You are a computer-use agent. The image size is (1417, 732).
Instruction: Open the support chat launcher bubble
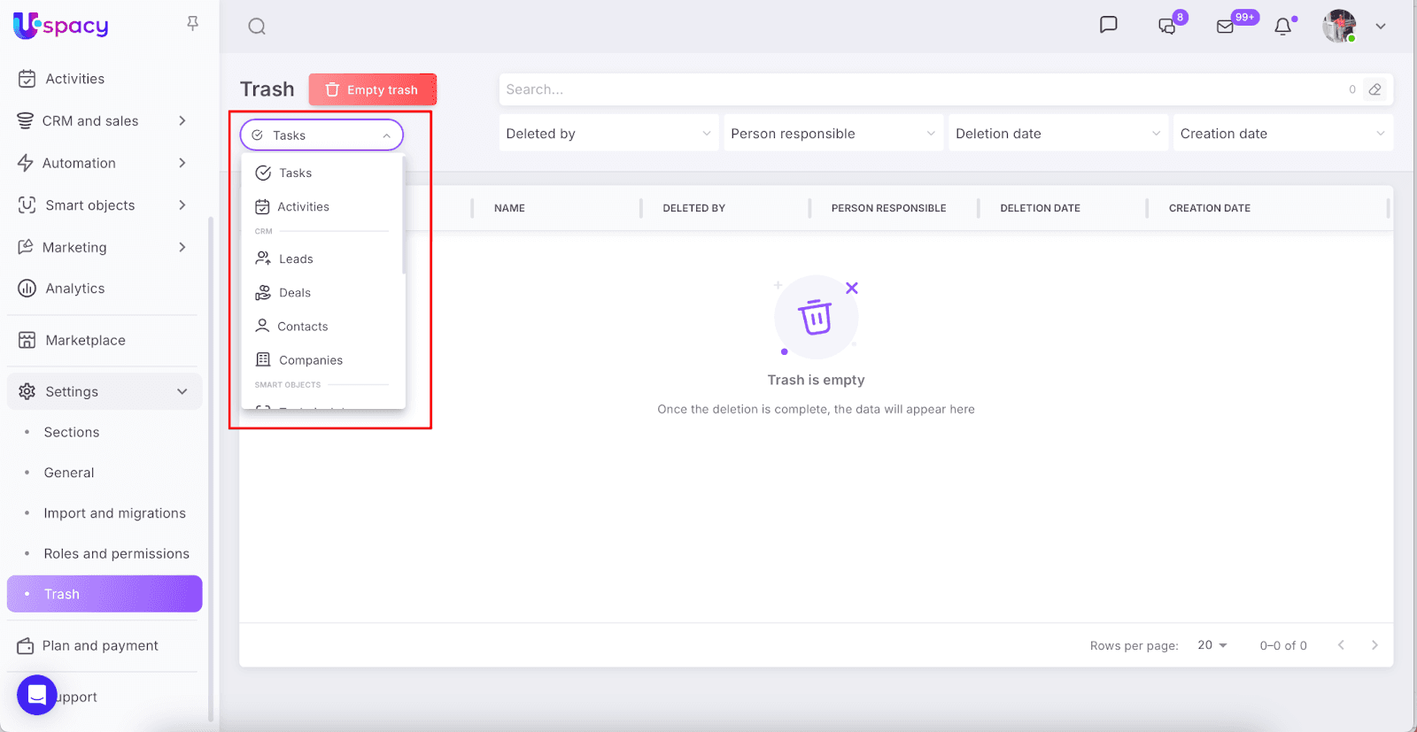37,695
